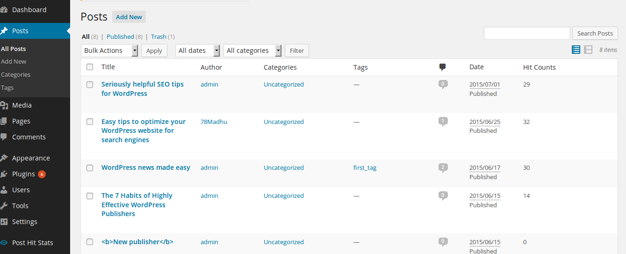Show the Trash posts filter

click(x=158, y=36)
